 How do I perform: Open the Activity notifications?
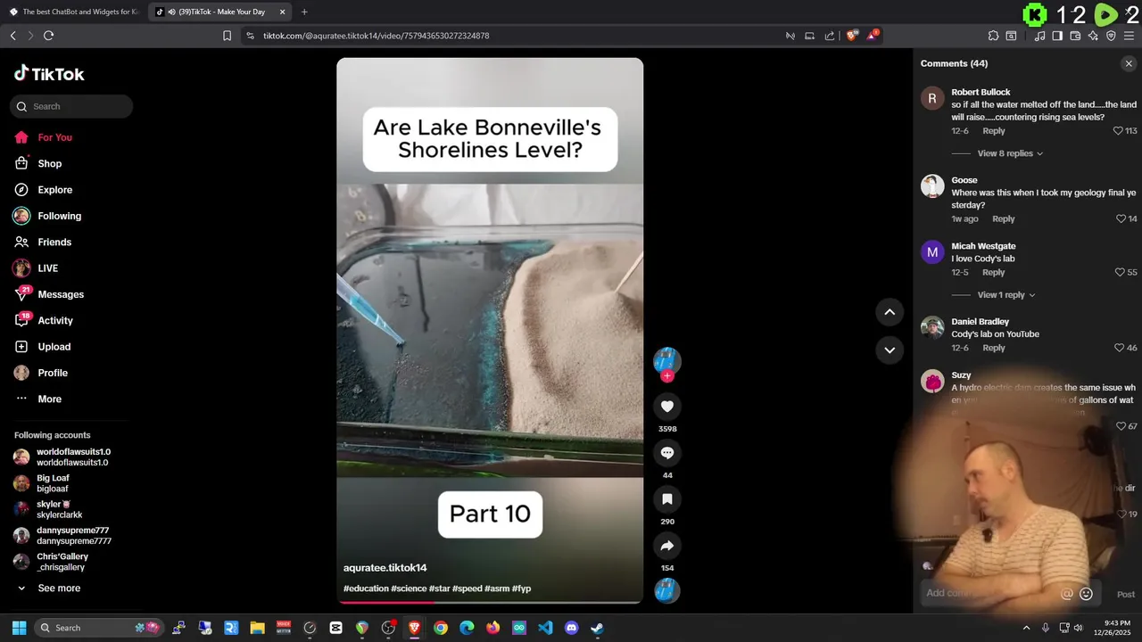click(x=44, y=320)
